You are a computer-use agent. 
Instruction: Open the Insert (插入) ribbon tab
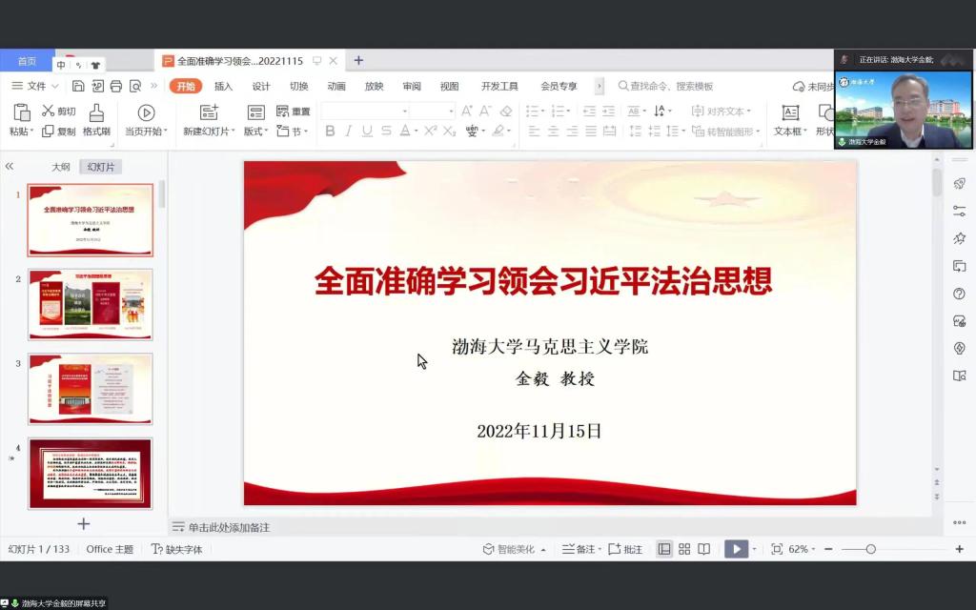pos(223,86)
